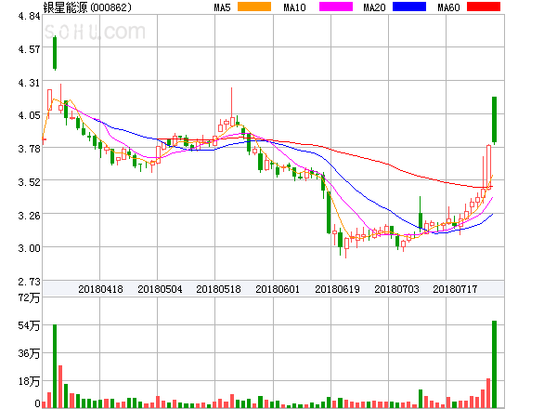The image size is (557, 409).
Task: Click the orange MA5 legend swatch
Action: (254, 7)
